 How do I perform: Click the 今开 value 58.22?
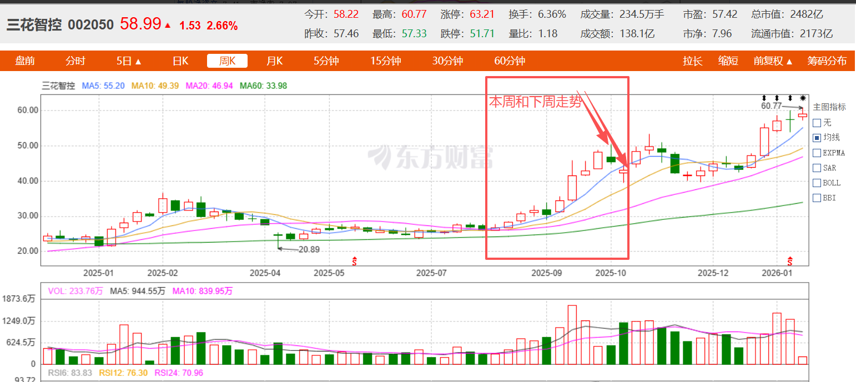(346, 14)
